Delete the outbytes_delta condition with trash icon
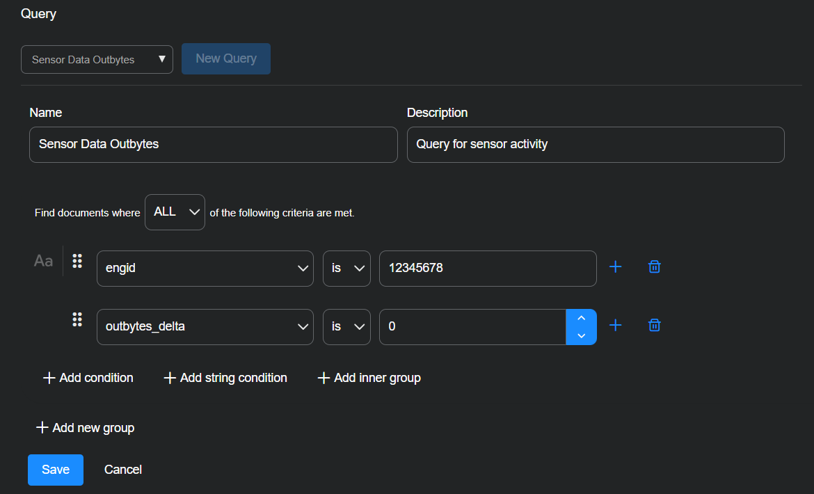 click(654, 326)
